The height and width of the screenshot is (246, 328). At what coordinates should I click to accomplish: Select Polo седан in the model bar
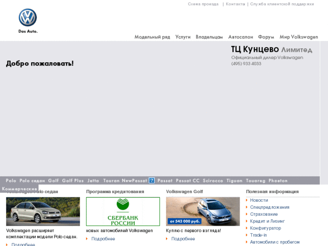tap(32, 181)
